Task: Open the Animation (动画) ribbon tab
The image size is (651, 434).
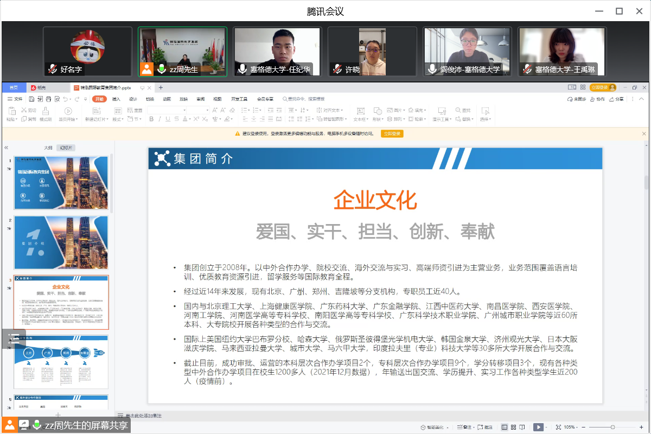Action: [167, 99]
